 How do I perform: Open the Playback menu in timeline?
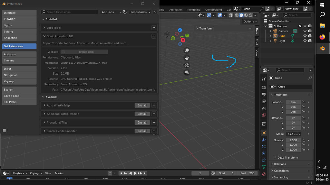pyautogui.click(x=20, y=173)
